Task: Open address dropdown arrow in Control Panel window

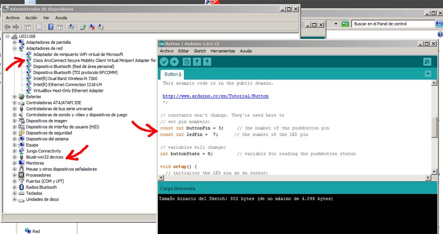Action: point(336,24)
